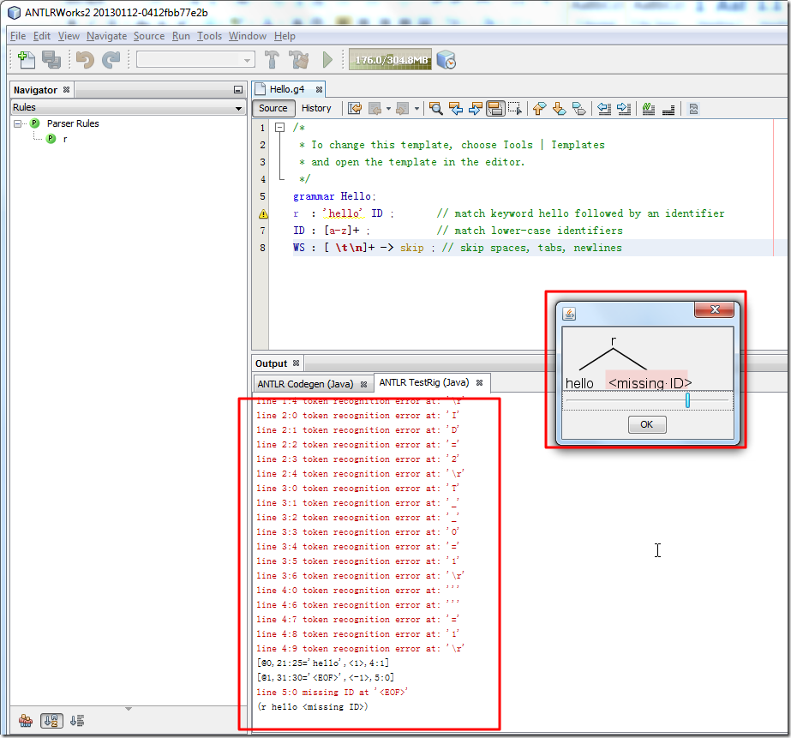Close the Output panel
The width and height of the screenshot is (791, 738).
(x=297, y=363)
